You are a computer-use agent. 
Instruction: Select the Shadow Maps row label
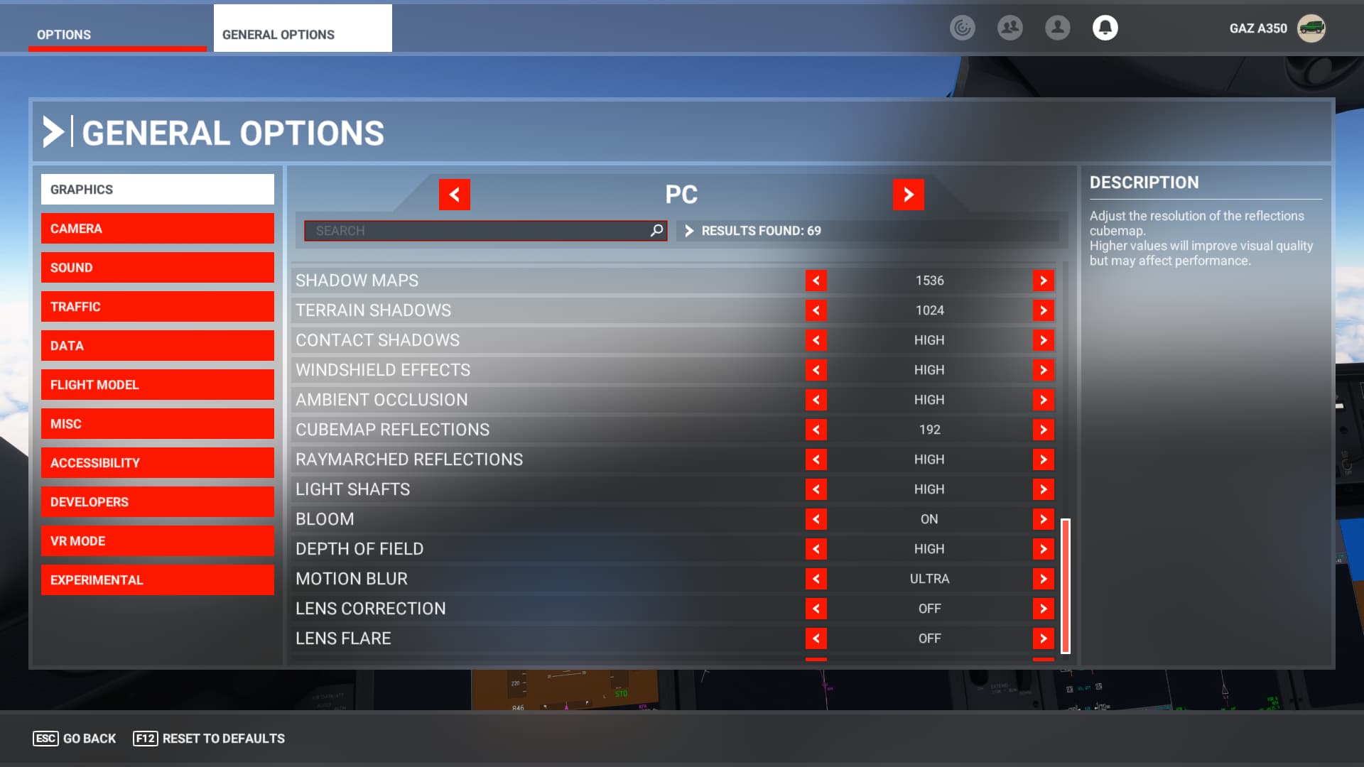tap(357, 281)
